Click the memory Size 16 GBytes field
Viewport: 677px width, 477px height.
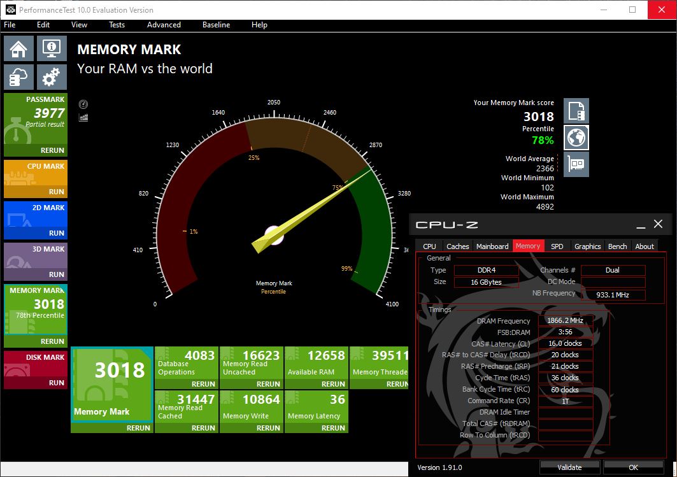click(x=486, y=282)
